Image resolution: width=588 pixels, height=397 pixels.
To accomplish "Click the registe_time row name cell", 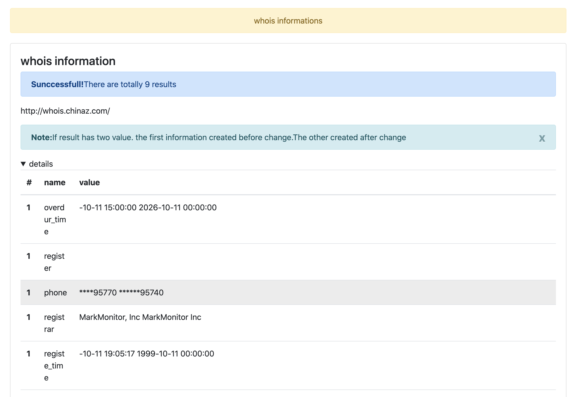I will coord(54,365).
